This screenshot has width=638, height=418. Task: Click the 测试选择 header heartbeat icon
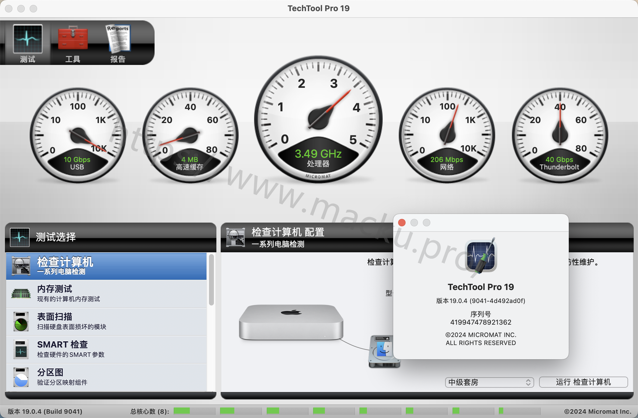click(20, 237)
